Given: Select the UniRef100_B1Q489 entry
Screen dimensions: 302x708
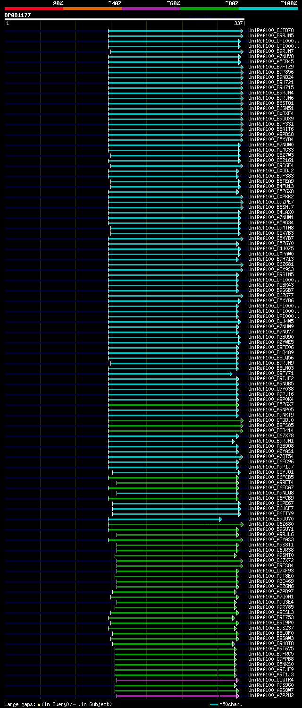Looking at the screenshot, I should coord(271,352).
